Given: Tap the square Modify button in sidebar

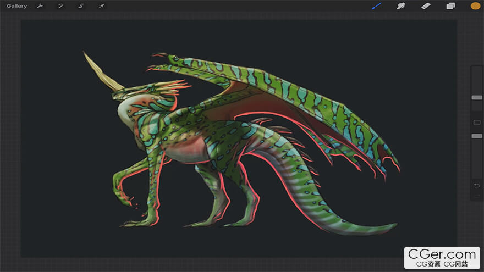Looking at the screenshot, I should (x=476, y=122).
